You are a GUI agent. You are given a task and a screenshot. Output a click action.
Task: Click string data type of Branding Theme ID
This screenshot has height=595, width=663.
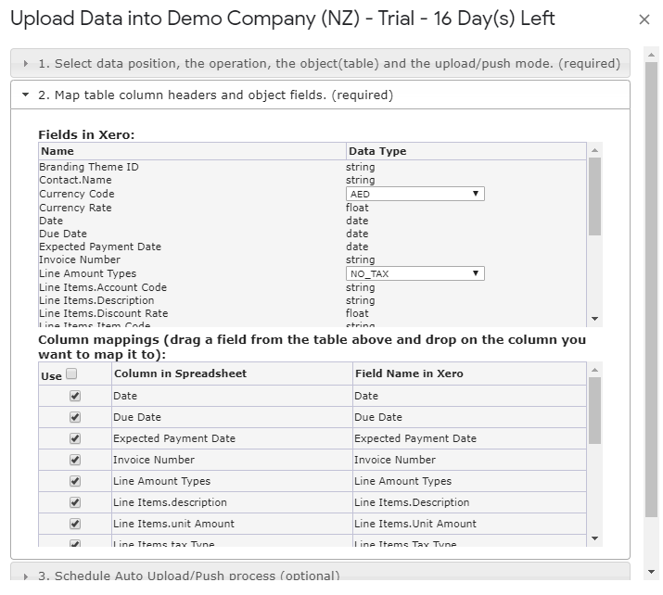point(361,167)
